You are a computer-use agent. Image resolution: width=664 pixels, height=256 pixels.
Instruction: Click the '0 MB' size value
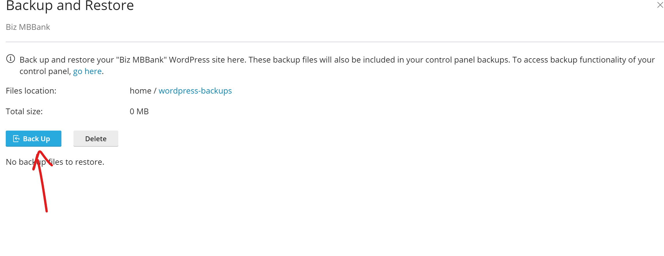(139, 111)
